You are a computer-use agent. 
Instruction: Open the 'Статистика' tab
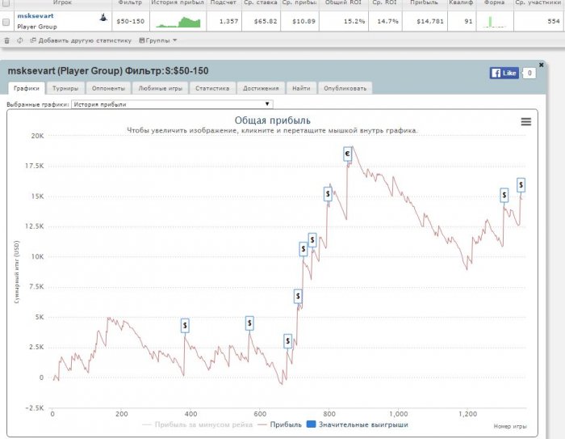tap(212, 89)
